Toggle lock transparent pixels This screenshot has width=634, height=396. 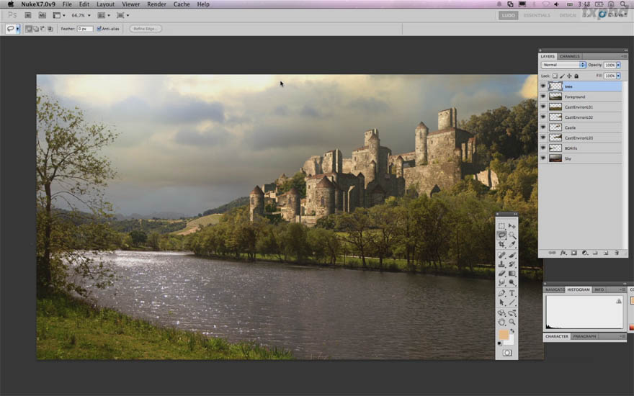coord(555,76)
